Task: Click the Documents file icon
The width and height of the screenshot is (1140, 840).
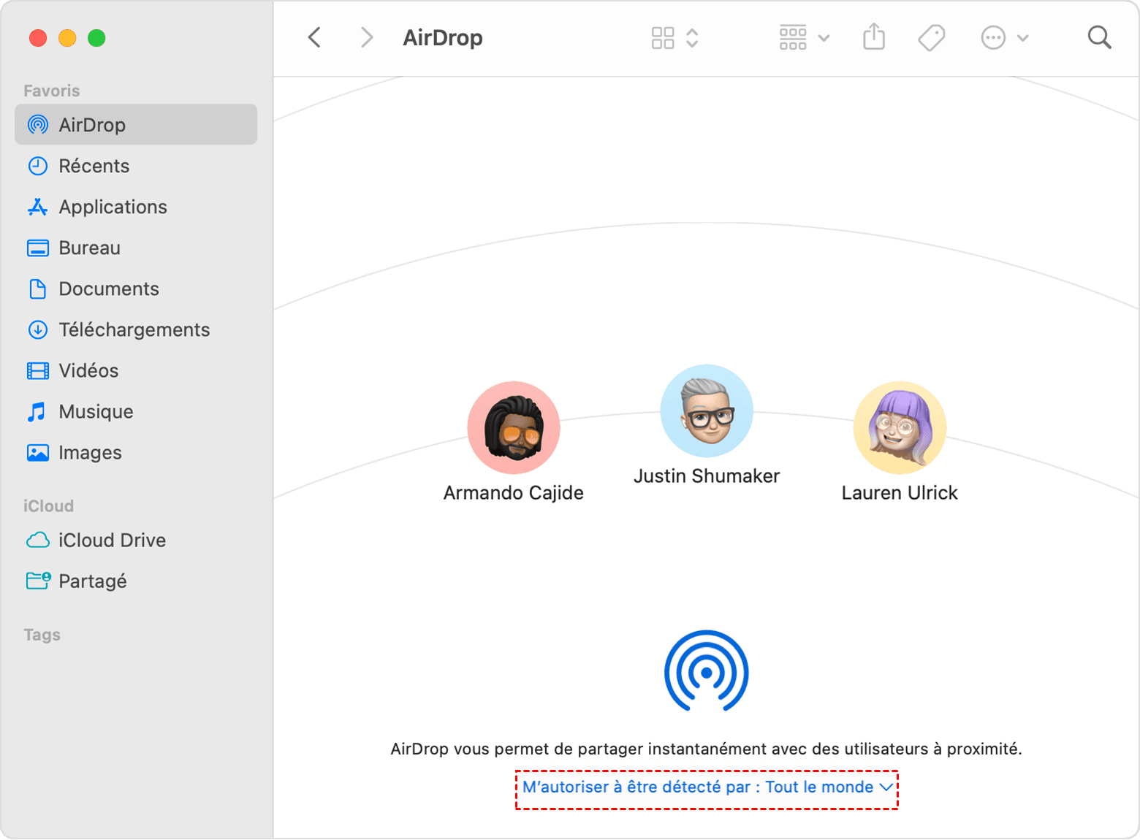Action: coord(38,289)
